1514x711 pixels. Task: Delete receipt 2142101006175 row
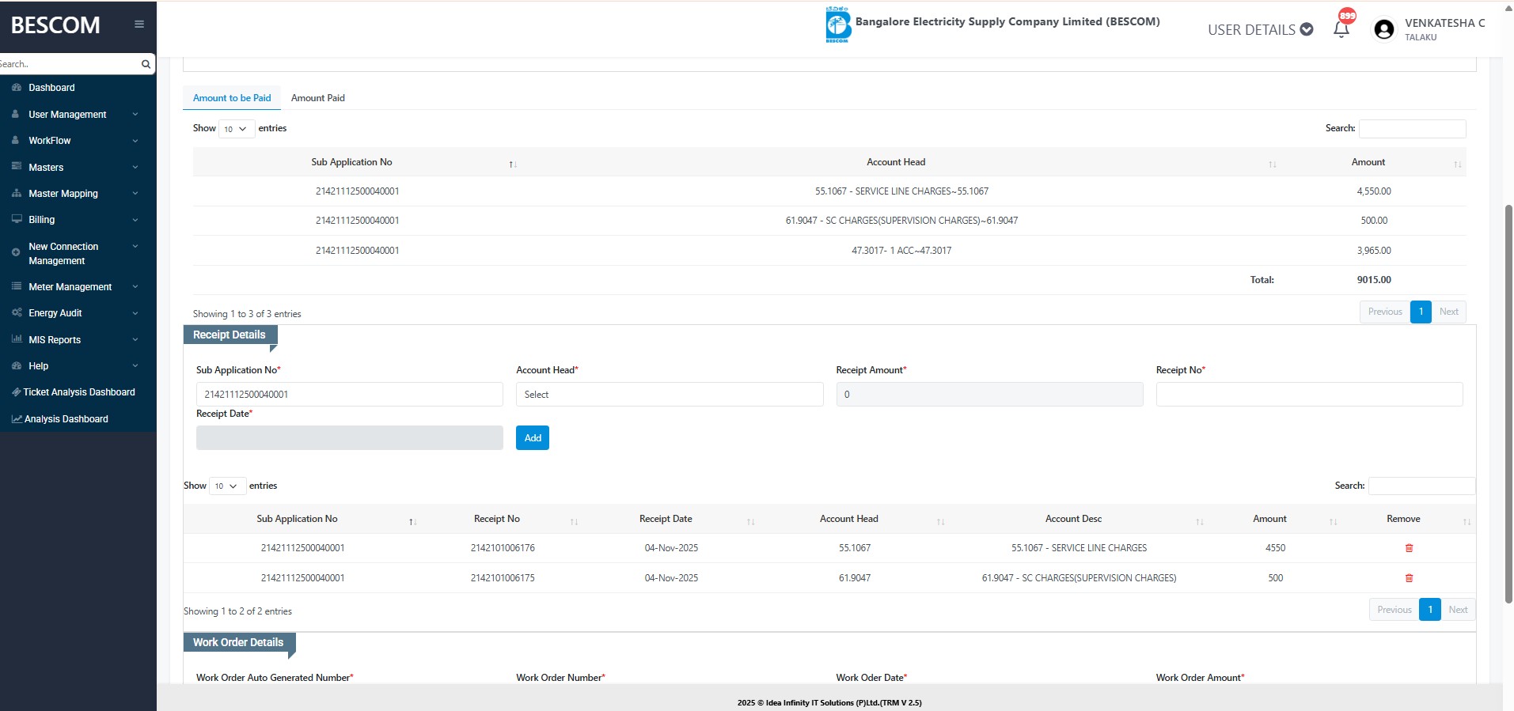[x=1409, y=578]
